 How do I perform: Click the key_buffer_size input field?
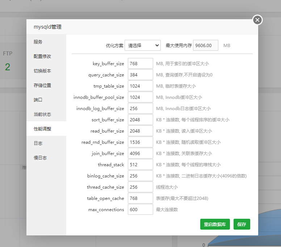point(140,64)
